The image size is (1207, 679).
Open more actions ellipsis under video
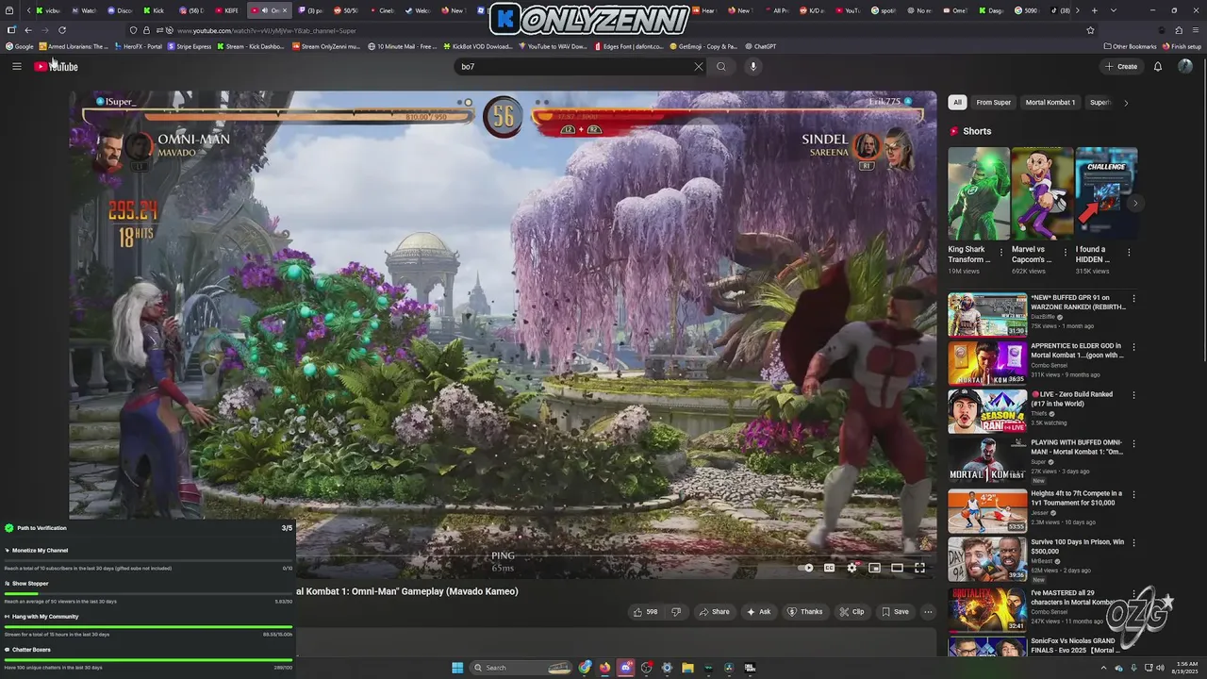click(x=928, y=612)
